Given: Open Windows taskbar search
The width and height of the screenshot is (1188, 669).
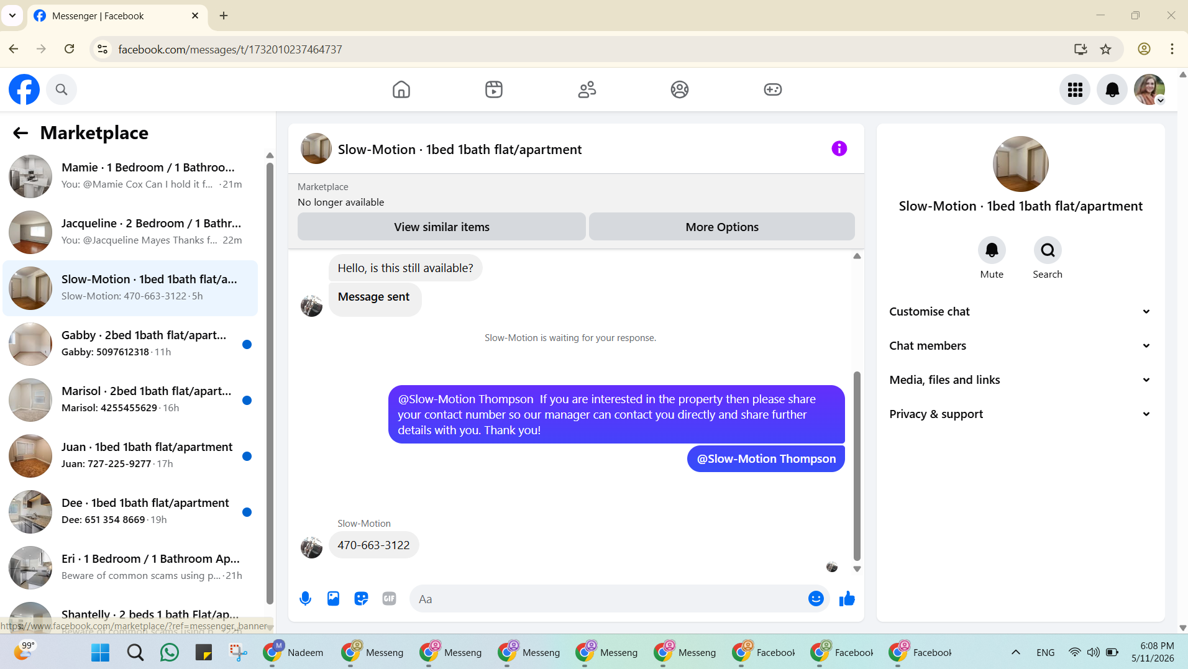Looking at the screenshot, I should tap(135, 652).
